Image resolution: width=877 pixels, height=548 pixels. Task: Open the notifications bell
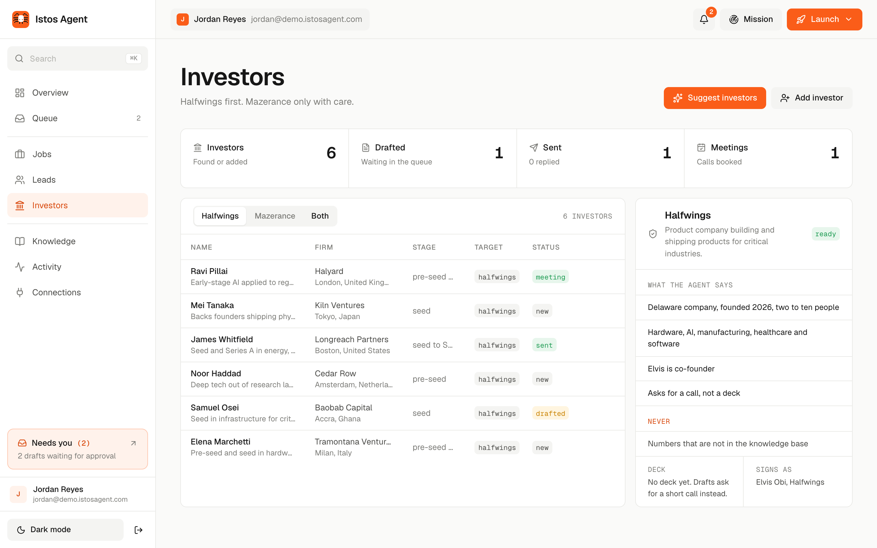[704, 19]
